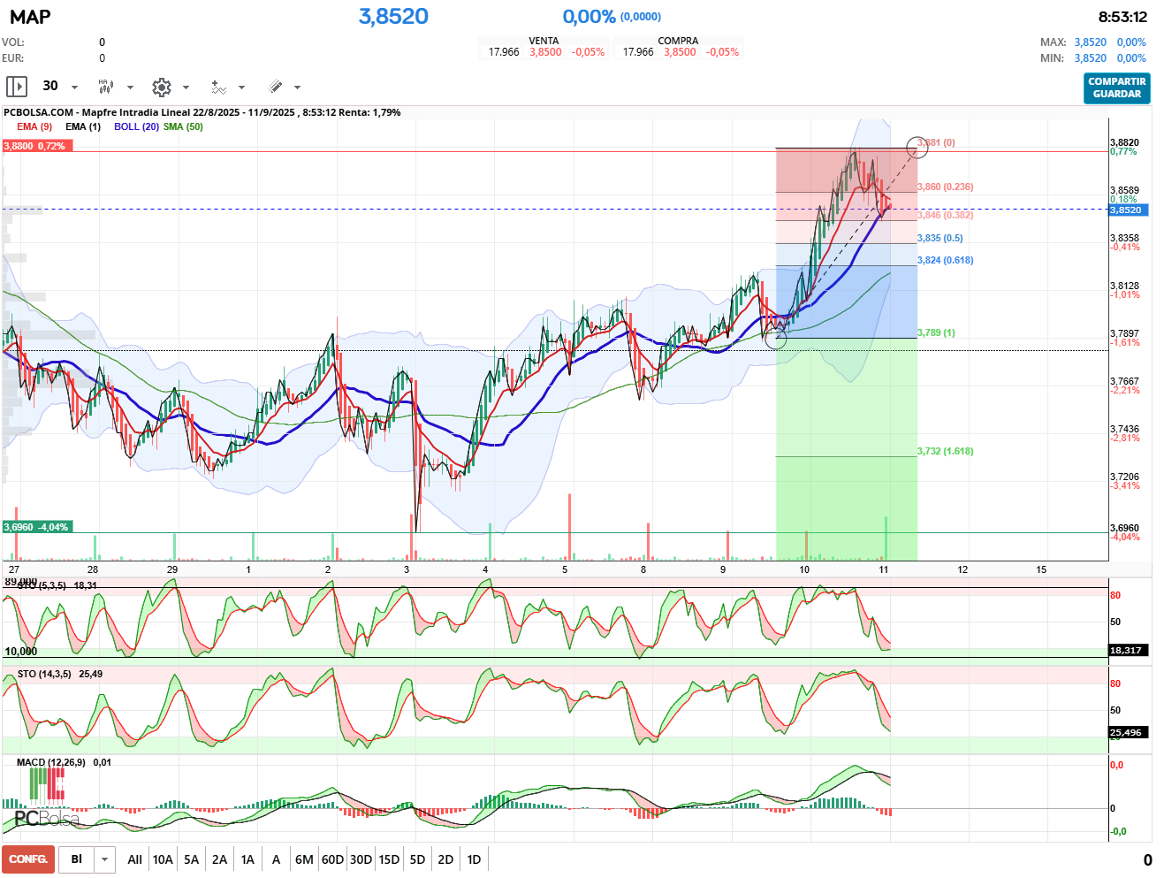
Task: Click the 3,8800 0,72% red level tag
Action: pyautogui.click(x=37, y=146)
